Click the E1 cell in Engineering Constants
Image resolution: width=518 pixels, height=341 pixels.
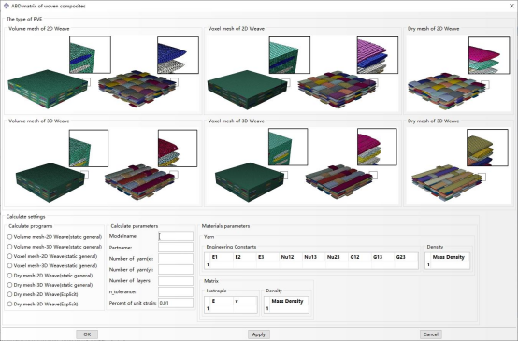[x=221, y=264]
